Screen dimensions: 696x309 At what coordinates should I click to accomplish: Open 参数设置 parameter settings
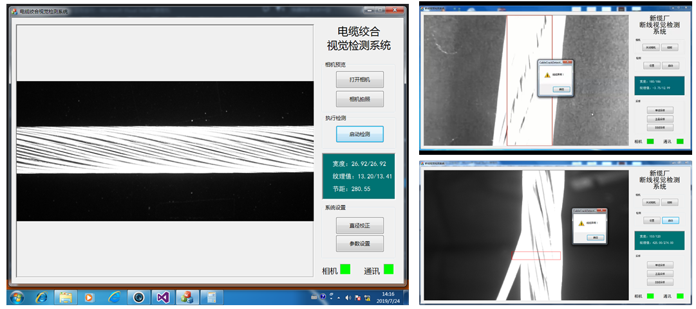tap(359, 243)
